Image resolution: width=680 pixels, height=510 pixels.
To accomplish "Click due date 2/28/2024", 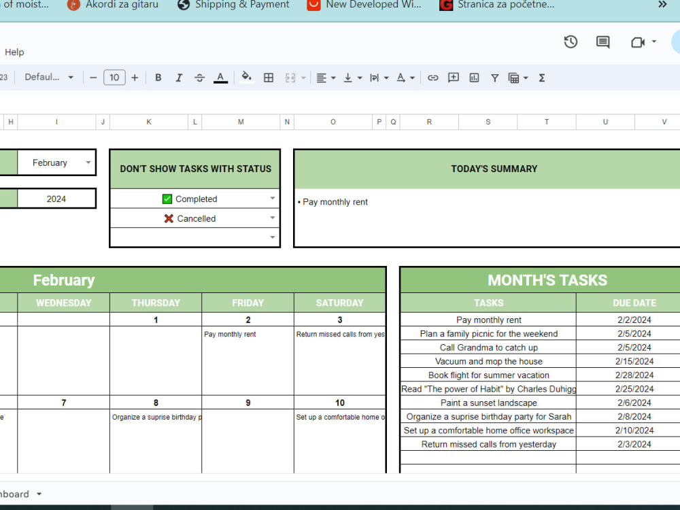I will (634, 375).
